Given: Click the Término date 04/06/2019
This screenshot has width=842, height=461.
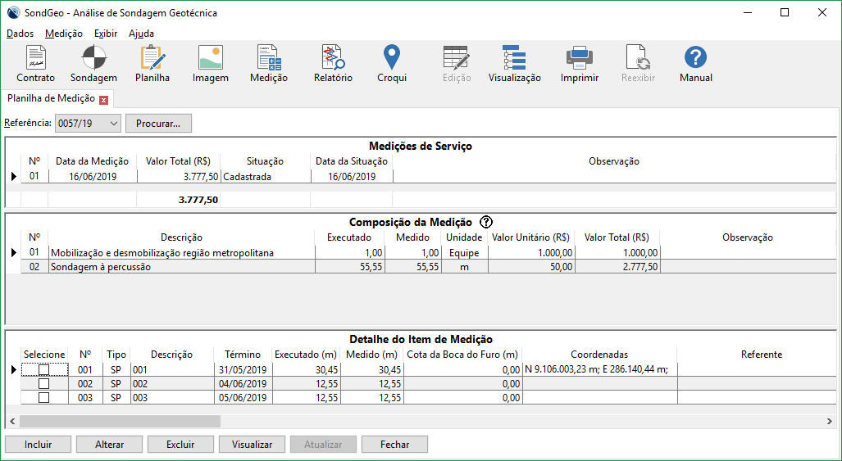Looking at the screenshot, I should (243, 384).
